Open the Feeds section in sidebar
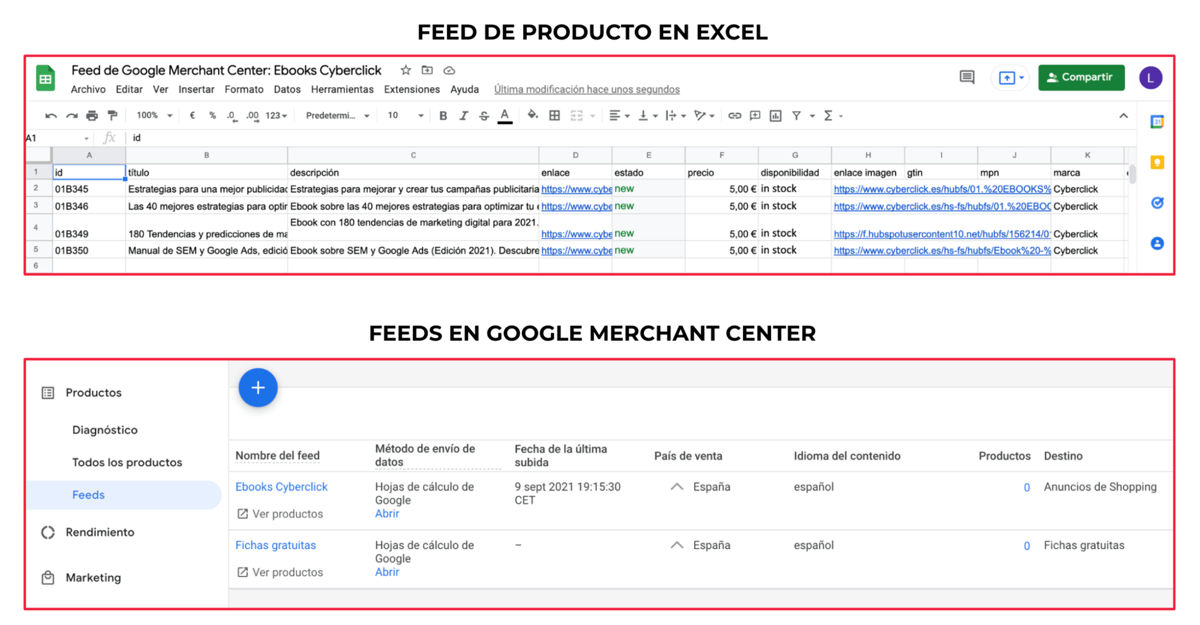The image size is (1200, 625). (x=88, y=495)
